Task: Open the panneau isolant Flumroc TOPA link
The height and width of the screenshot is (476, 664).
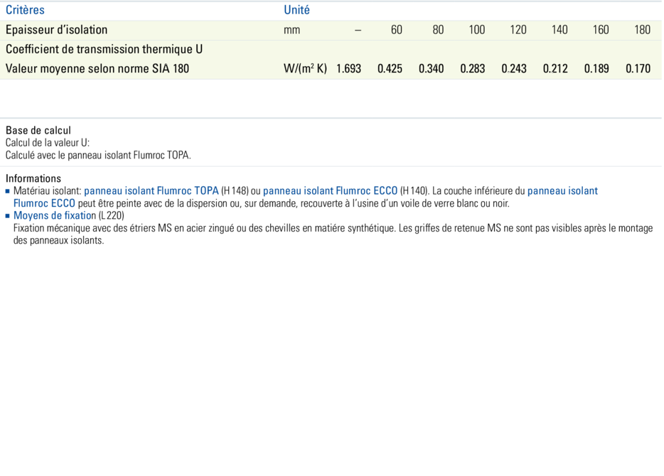Action: tap(151, 191)
